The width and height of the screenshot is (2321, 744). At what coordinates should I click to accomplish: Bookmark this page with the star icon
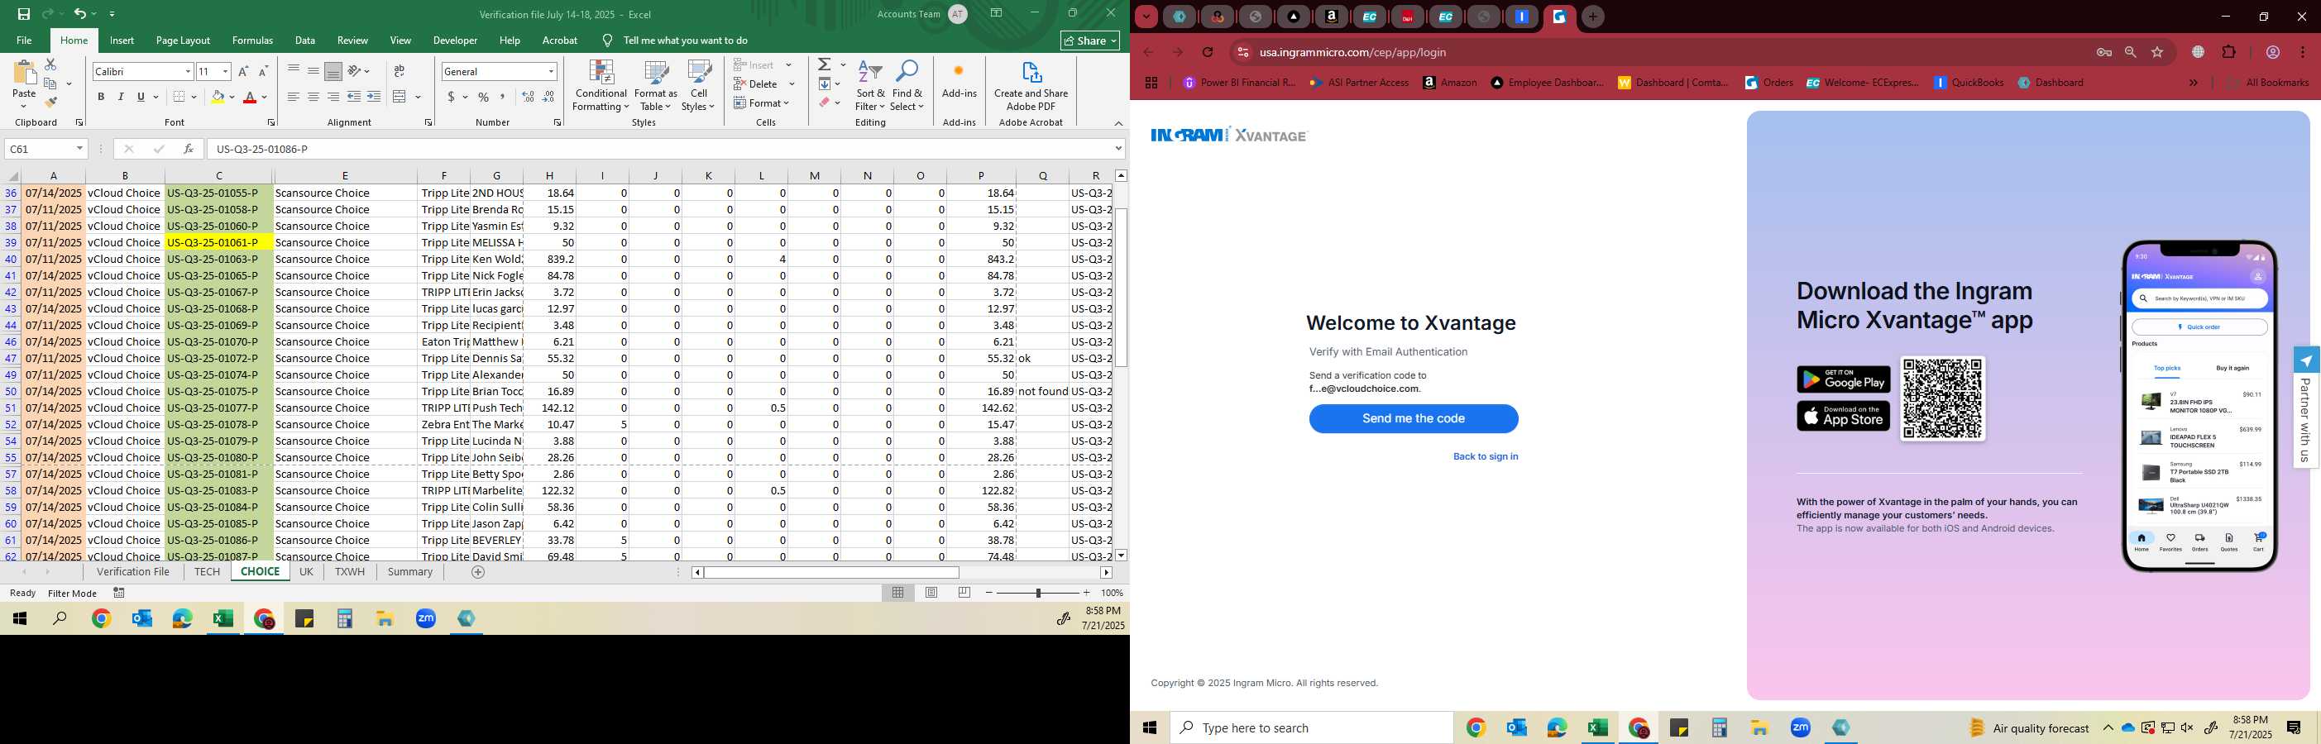click(x=2157, y=52)
